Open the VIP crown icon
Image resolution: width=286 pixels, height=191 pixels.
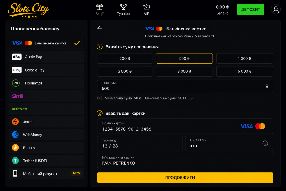(147, 7)
